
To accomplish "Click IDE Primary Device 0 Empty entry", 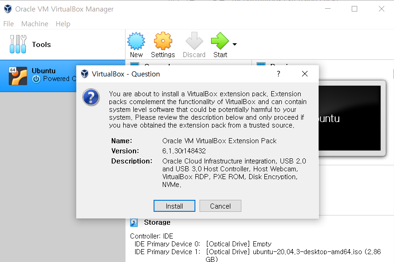I will [x=203, y=244].
